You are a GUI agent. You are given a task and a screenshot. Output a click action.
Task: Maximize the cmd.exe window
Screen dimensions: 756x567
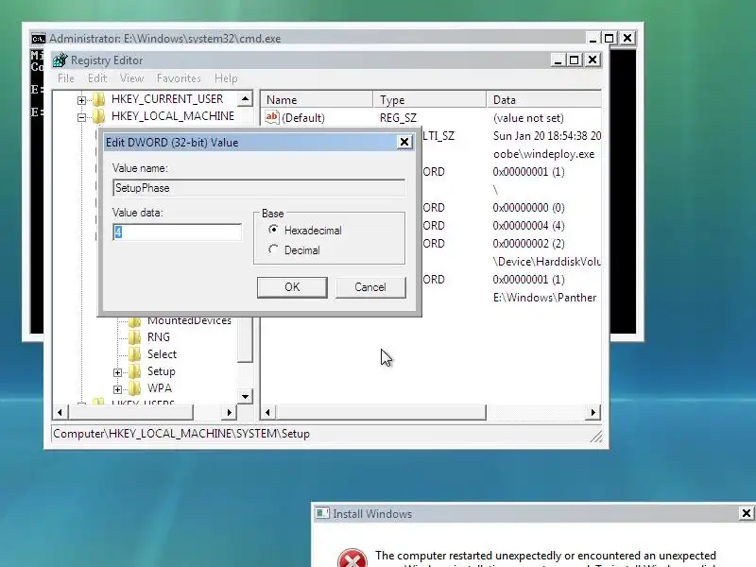click(x=609, y=38)
